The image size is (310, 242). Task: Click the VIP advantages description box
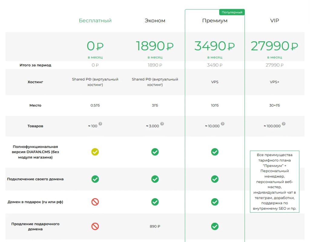(x=274, y=181)
